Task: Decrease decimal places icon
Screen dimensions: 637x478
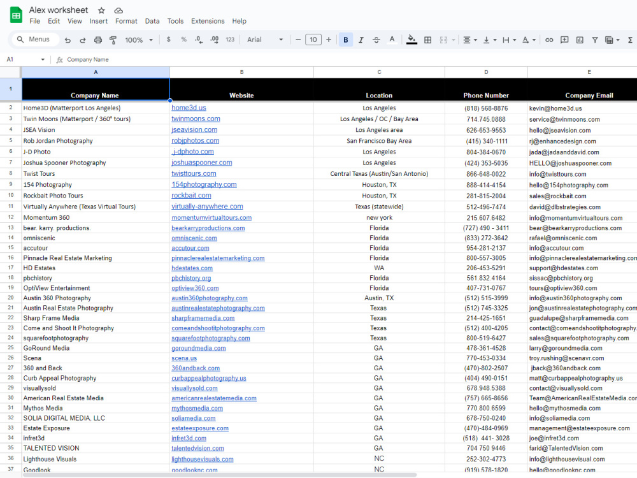Action: [199, 40]
